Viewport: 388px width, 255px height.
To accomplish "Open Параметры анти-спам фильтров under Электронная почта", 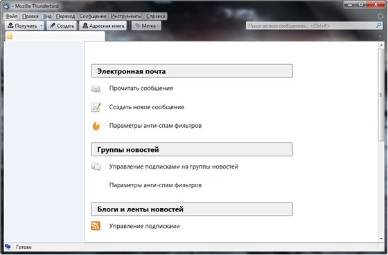I will [x=155, y=126].
